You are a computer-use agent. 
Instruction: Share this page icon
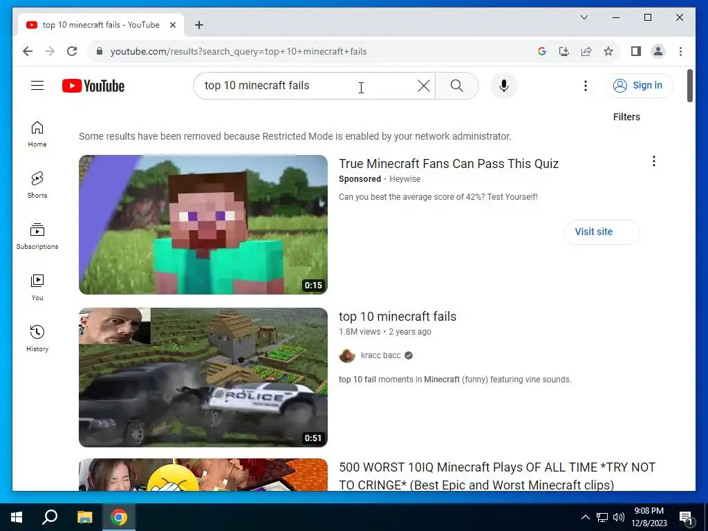pyautogui.click(x=586, y=51)
